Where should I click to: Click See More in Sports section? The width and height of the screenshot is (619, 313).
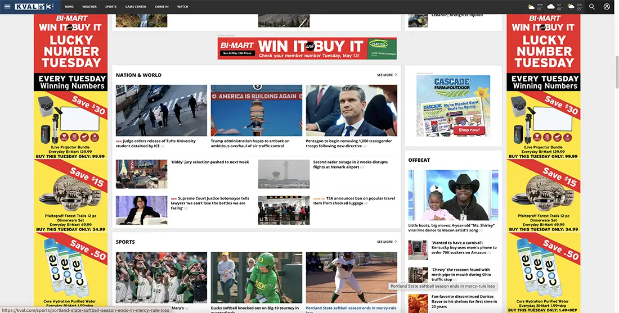pyautogui.click(x=387, y=242)
